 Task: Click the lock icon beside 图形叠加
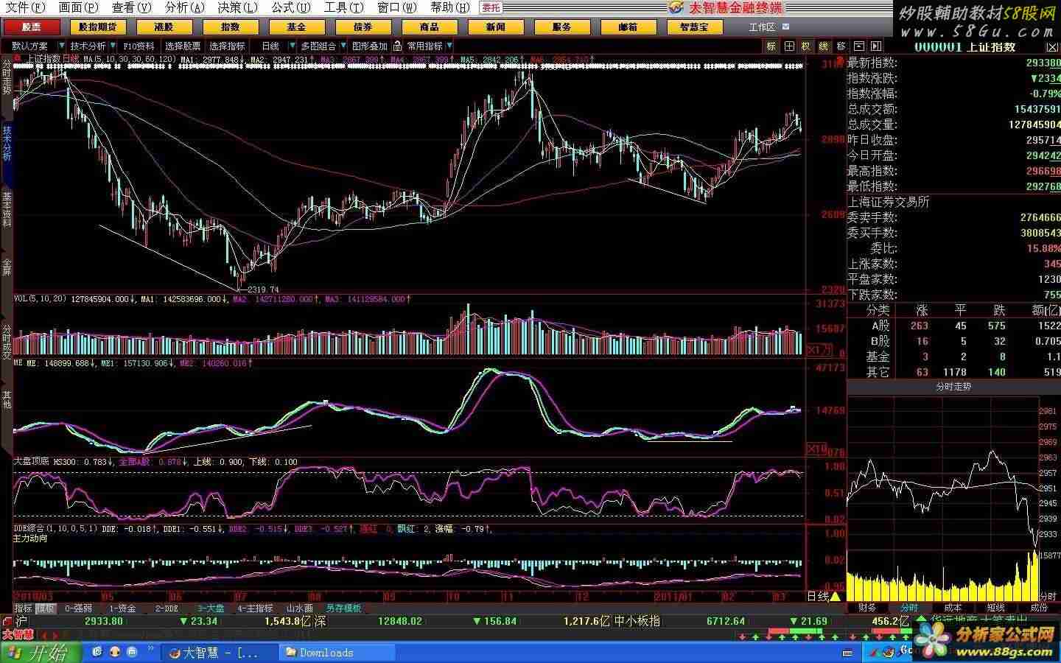pos(398,46)
